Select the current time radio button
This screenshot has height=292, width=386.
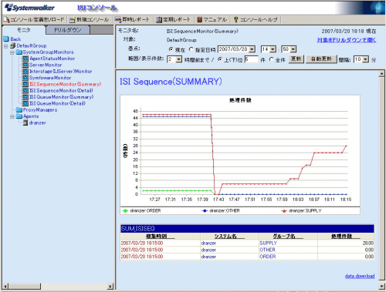pos(171,49)
